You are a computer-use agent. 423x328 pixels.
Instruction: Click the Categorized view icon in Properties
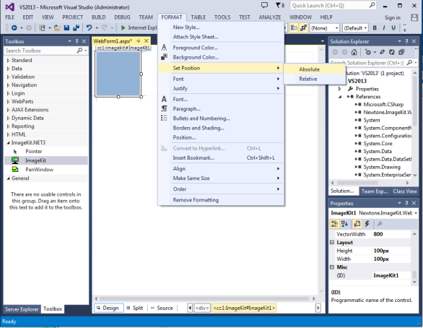point(334,224)
